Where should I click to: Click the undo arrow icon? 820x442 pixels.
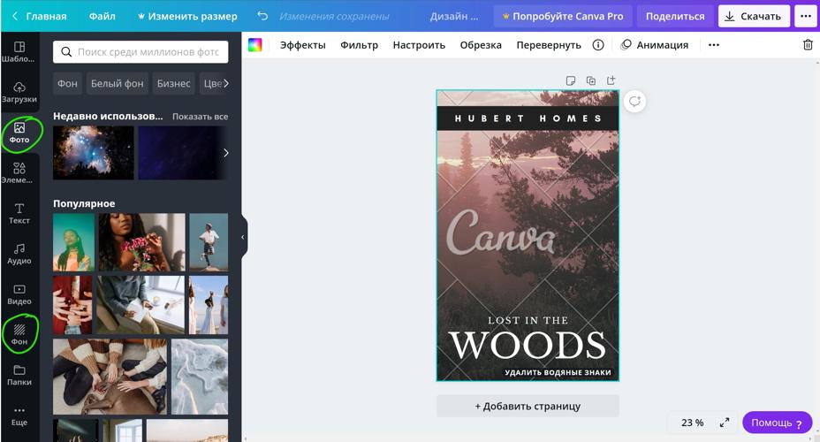pos(262,17)
